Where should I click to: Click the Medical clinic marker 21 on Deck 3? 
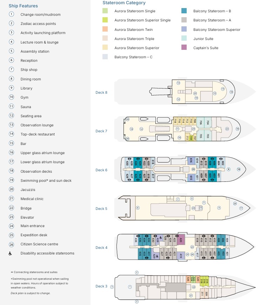[191, 296]
